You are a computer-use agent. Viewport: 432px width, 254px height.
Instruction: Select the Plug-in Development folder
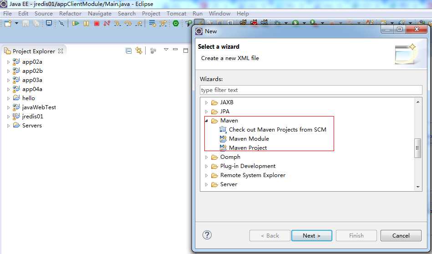click(248, 166)
